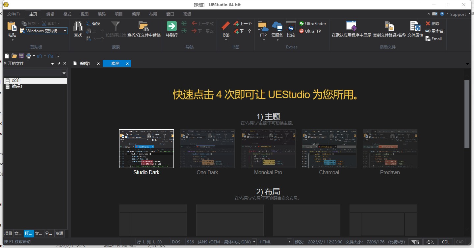Viewport: 474px width, 248px height.
Task: Toggle COL column mode indicator
Action: coord(446,242)
